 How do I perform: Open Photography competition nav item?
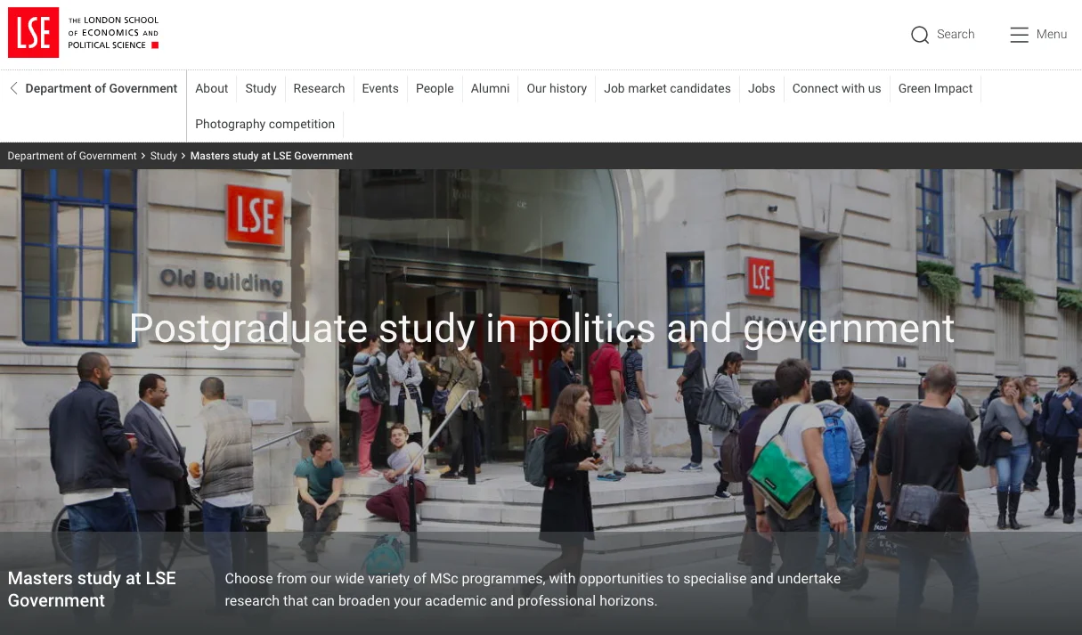(265, 124)
